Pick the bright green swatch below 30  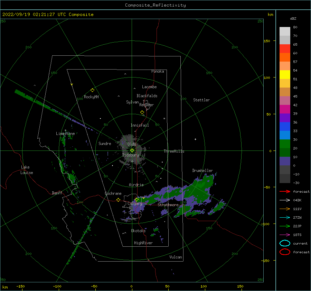click(285, 144)
